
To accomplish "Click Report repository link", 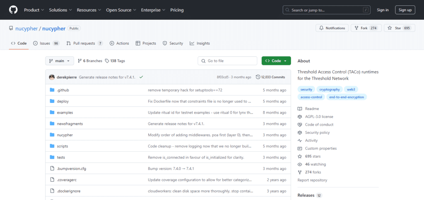I will point(312,180).
